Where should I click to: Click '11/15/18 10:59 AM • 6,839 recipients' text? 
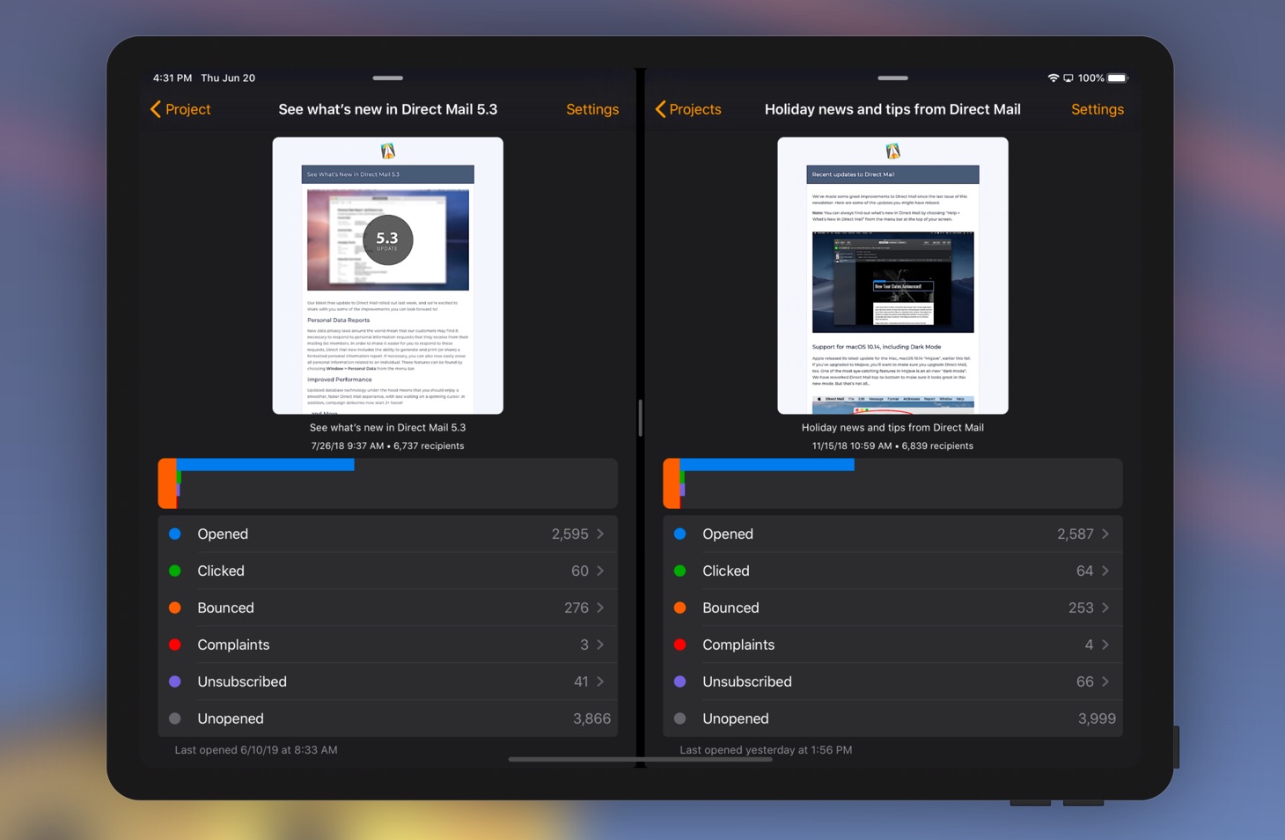point(892,446)
